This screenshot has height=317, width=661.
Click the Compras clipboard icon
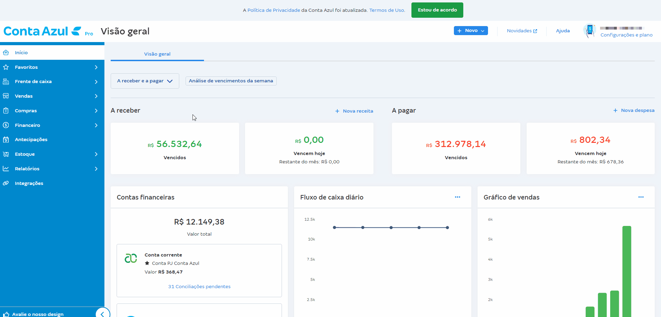point(6,111)
